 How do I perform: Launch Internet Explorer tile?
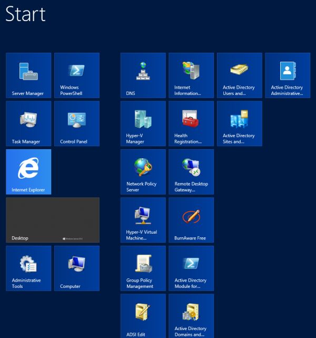[28, 172]
